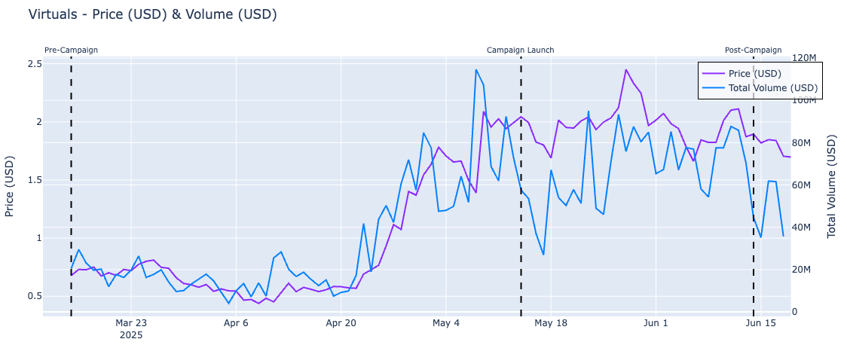Select the Pre-Campaign annotation label
This screenshot has width=847, height=345.
[x=72, y=50]
